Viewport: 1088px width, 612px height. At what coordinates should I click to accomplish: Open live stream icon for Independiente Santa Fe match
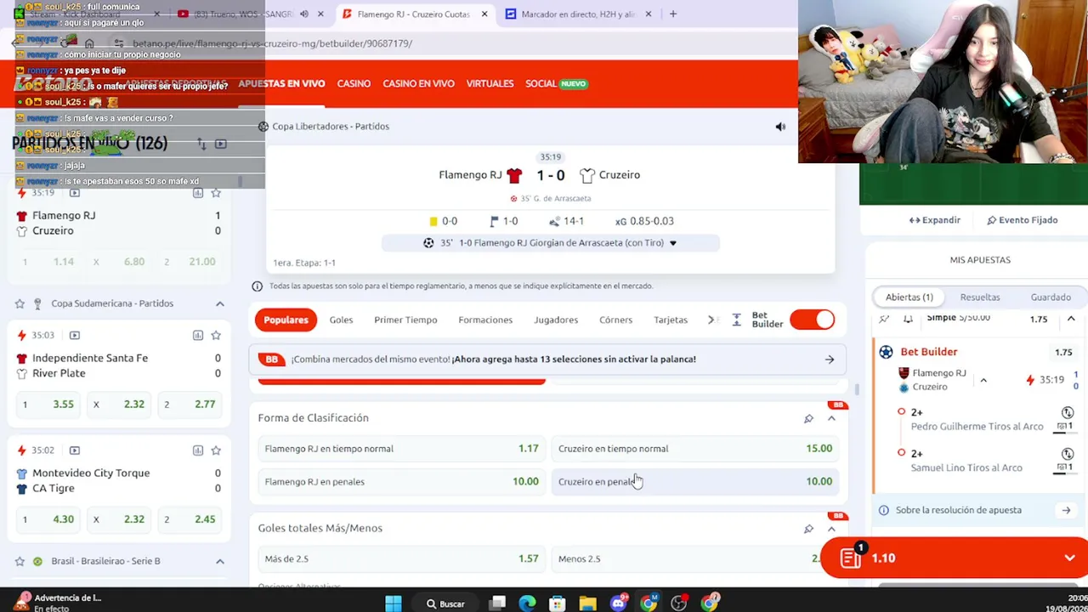[x=75, y=336]
